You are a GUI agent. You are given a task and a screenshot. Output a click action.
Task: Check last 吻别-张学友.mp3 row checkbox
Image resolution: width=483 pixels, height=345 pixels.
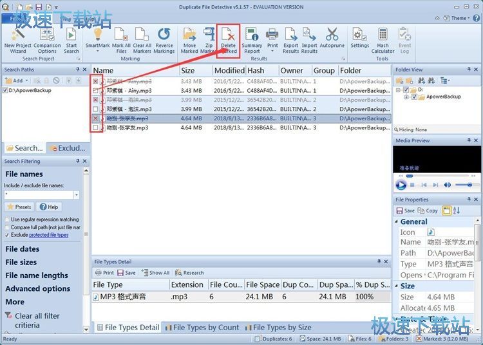pyautogui.click(x=95, y=127)
